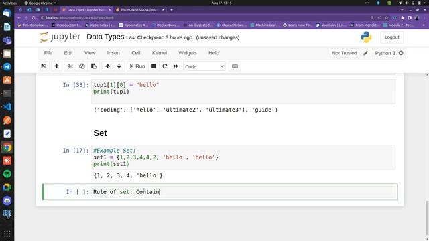Open Microsoft Teams from the dock
The width and height of the screenshot is (429, 241).
[x=7, y=40]
